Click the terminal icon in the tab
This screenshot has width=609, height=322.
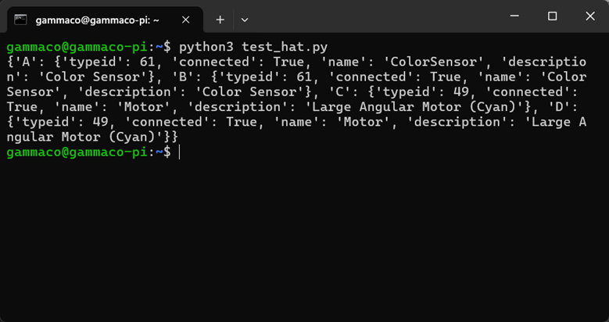pos(21,20)
